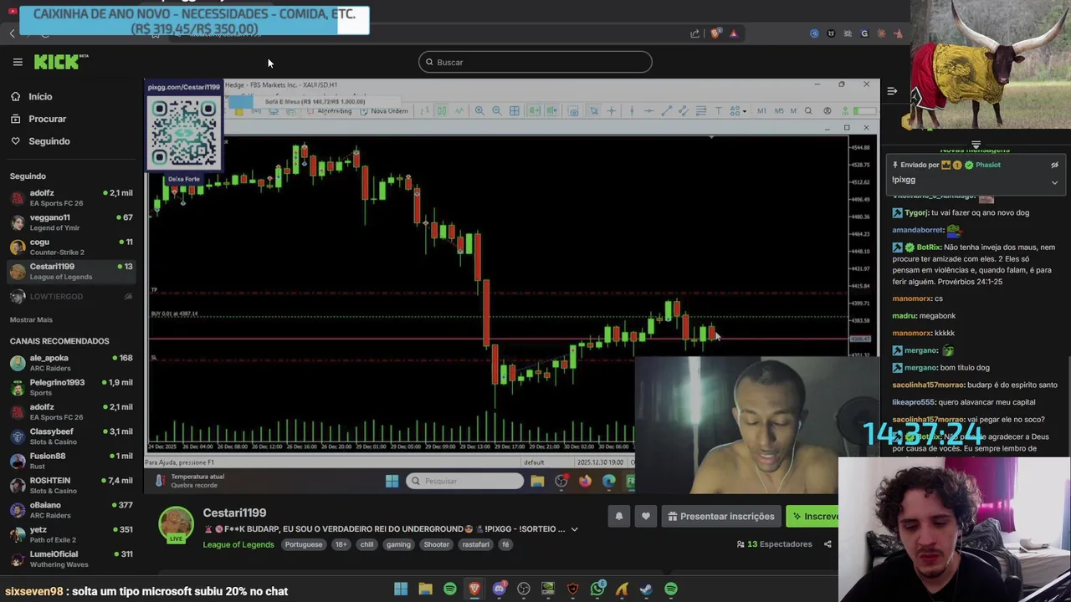The height and width of the screenshot is (602, 1071).
Task: Click Novas mensagens chat indicator
Action: pos(975,150)
